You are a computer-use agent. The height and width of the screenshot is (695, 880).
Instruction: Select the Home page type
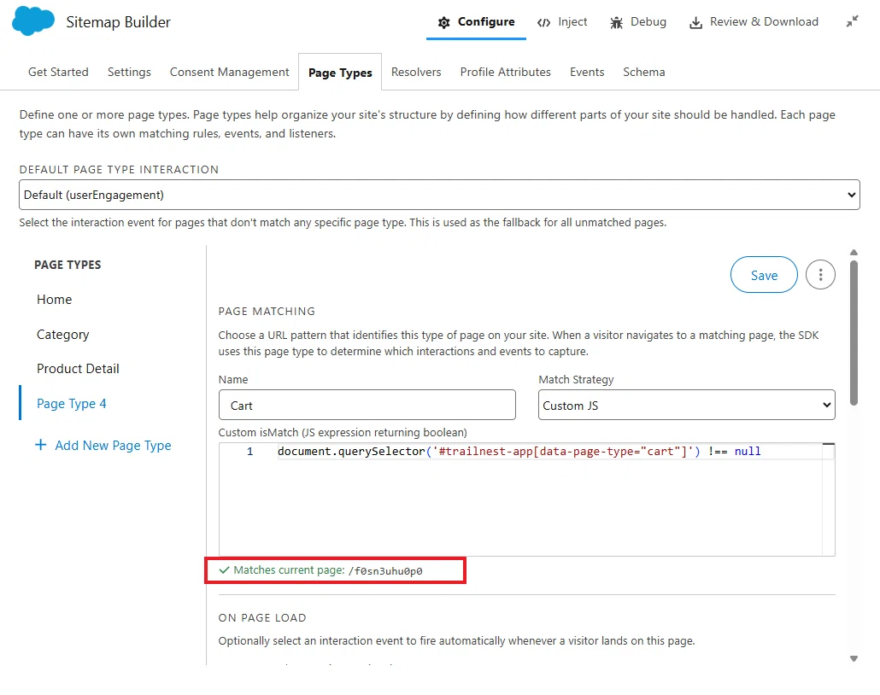tap(55, 300)
